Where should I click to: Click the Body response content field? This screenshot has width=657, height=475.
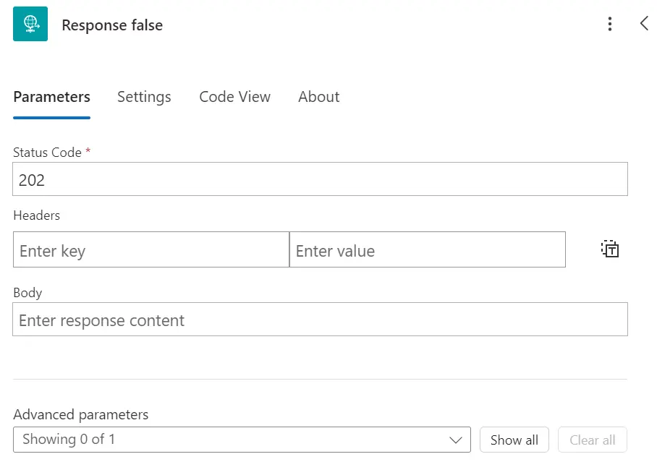(x=320, y=320)
